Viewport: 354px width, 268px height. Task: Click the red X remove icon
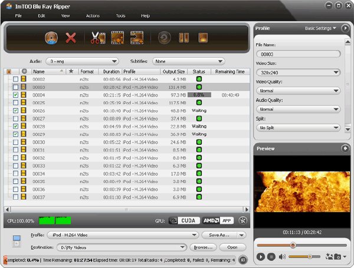click(x=71, y=38)
